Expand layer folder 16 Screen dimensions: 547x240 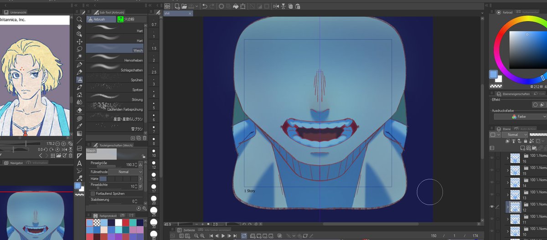(507, 158)
